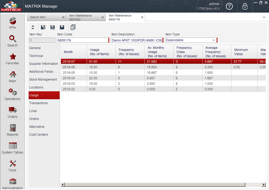Click the refresh arrows toolbar icon
Screen dimensions: 269x190
(33, 27)
